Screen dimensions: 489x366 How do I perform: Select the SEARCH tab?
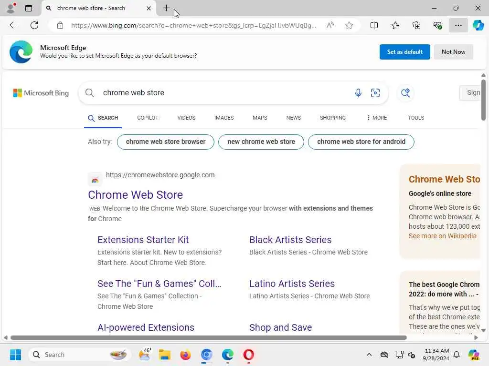point(103,118)
